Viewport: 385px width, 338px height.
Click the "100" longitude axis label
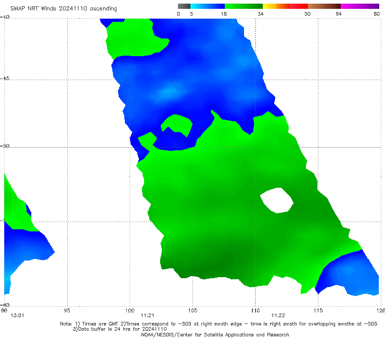click(x=130, y=310)
